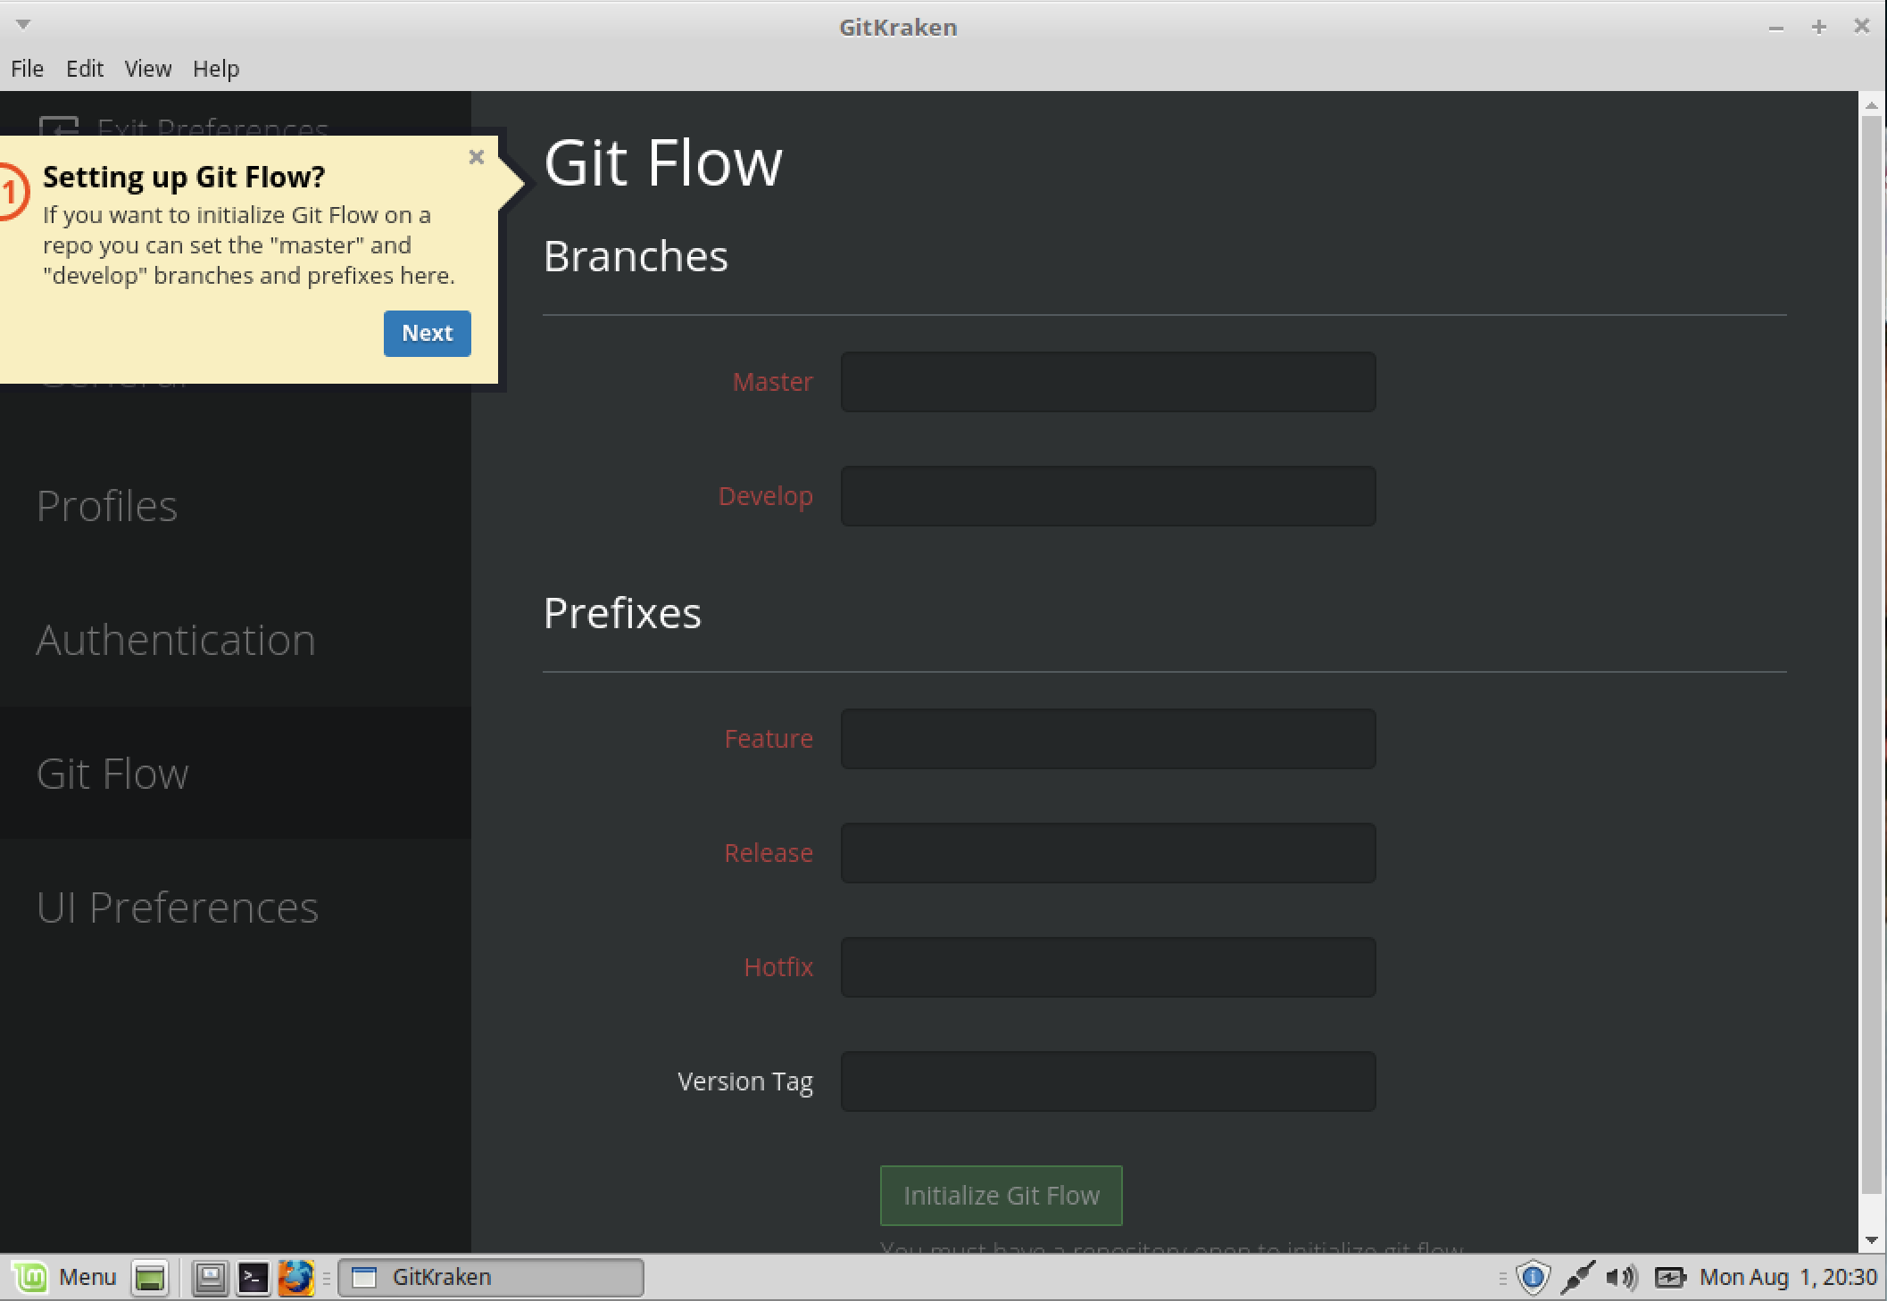
Task: Click the Initialize Git Flow button
Action: (1001, 1196)
